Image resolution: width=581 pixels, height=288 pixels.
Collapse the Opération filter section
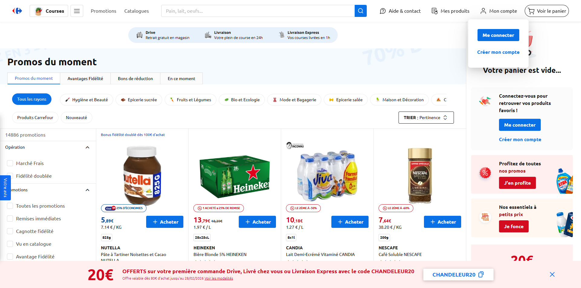(x=87, y=147)
